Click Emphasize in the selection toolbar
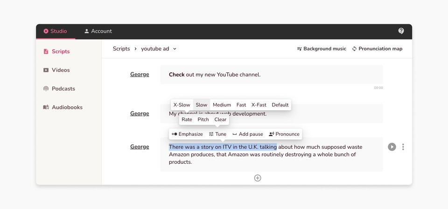This screenshot has height=209, width=448. (x=187, y=134)
